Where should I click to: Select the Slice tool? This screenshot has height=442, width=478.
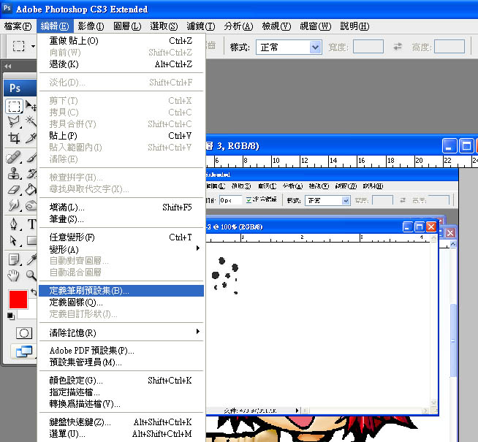tap(31, 138)
